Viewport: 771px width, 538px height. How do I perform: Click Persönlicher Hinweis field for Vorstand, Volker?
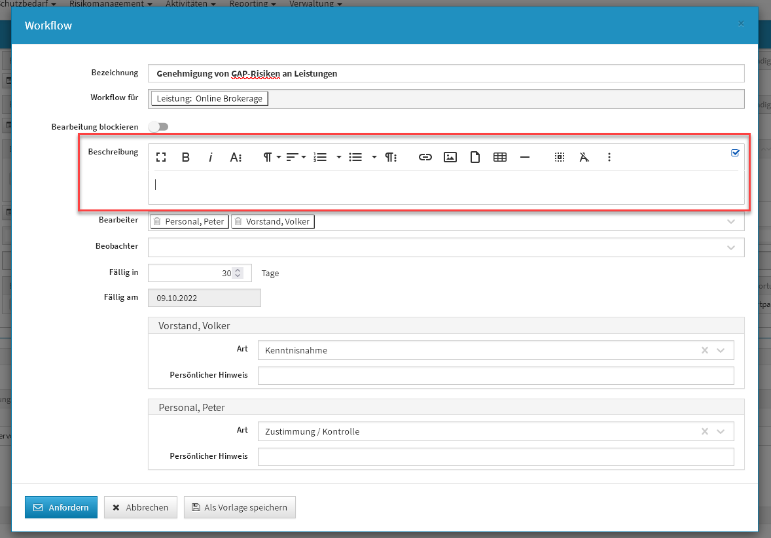coord(495,376)
